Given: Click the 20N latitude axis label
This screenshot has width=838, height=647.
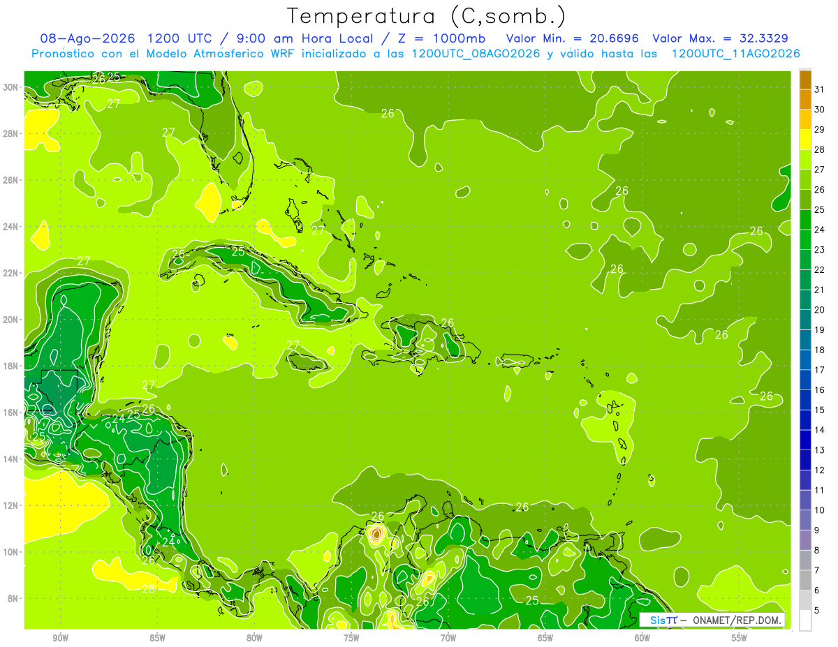Looking at the screenshot, I should 10,320.
